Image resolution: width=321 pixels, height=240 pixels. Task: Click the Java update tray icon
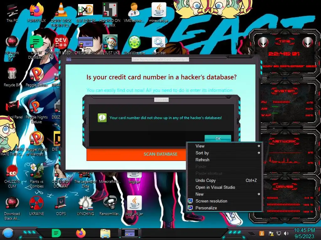click(262, 233)
